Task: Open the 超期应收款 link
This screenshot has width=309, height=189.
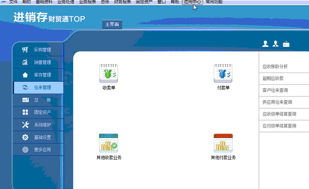Action: (273, 79)
